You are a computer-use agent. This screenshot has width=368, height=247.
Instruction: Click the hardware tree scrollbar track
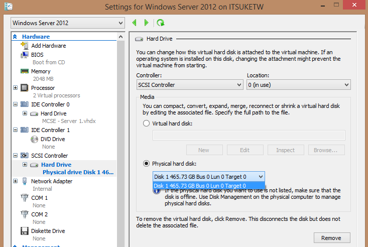click(x=120, y=143)
